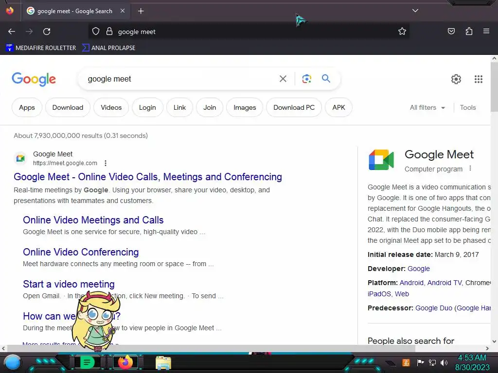This screenshot has width=498, height=373.
Task: Open green notes app in taskbar
Action: coord(87,362)
